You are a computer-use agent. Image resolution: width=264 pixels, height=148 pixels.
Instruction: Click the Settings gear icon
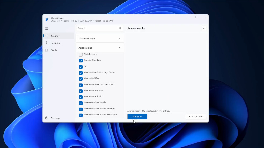[x=47, y=118]
